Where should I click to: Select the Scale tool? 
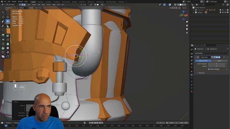coord(3,21)
